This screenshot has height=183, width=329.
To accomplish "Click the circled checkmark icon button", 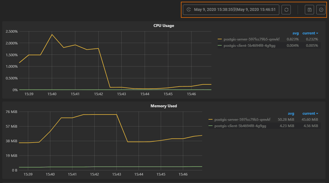I will [321, 9].
